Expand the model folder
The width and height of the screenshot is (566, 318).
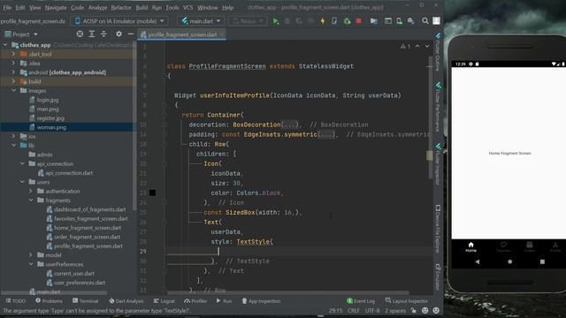pyautogui.click(x=31, y=255)
